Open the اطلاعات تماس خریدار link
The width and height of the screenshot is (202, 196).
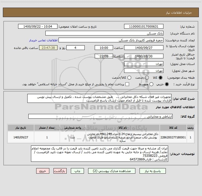(x=43, y=40)
